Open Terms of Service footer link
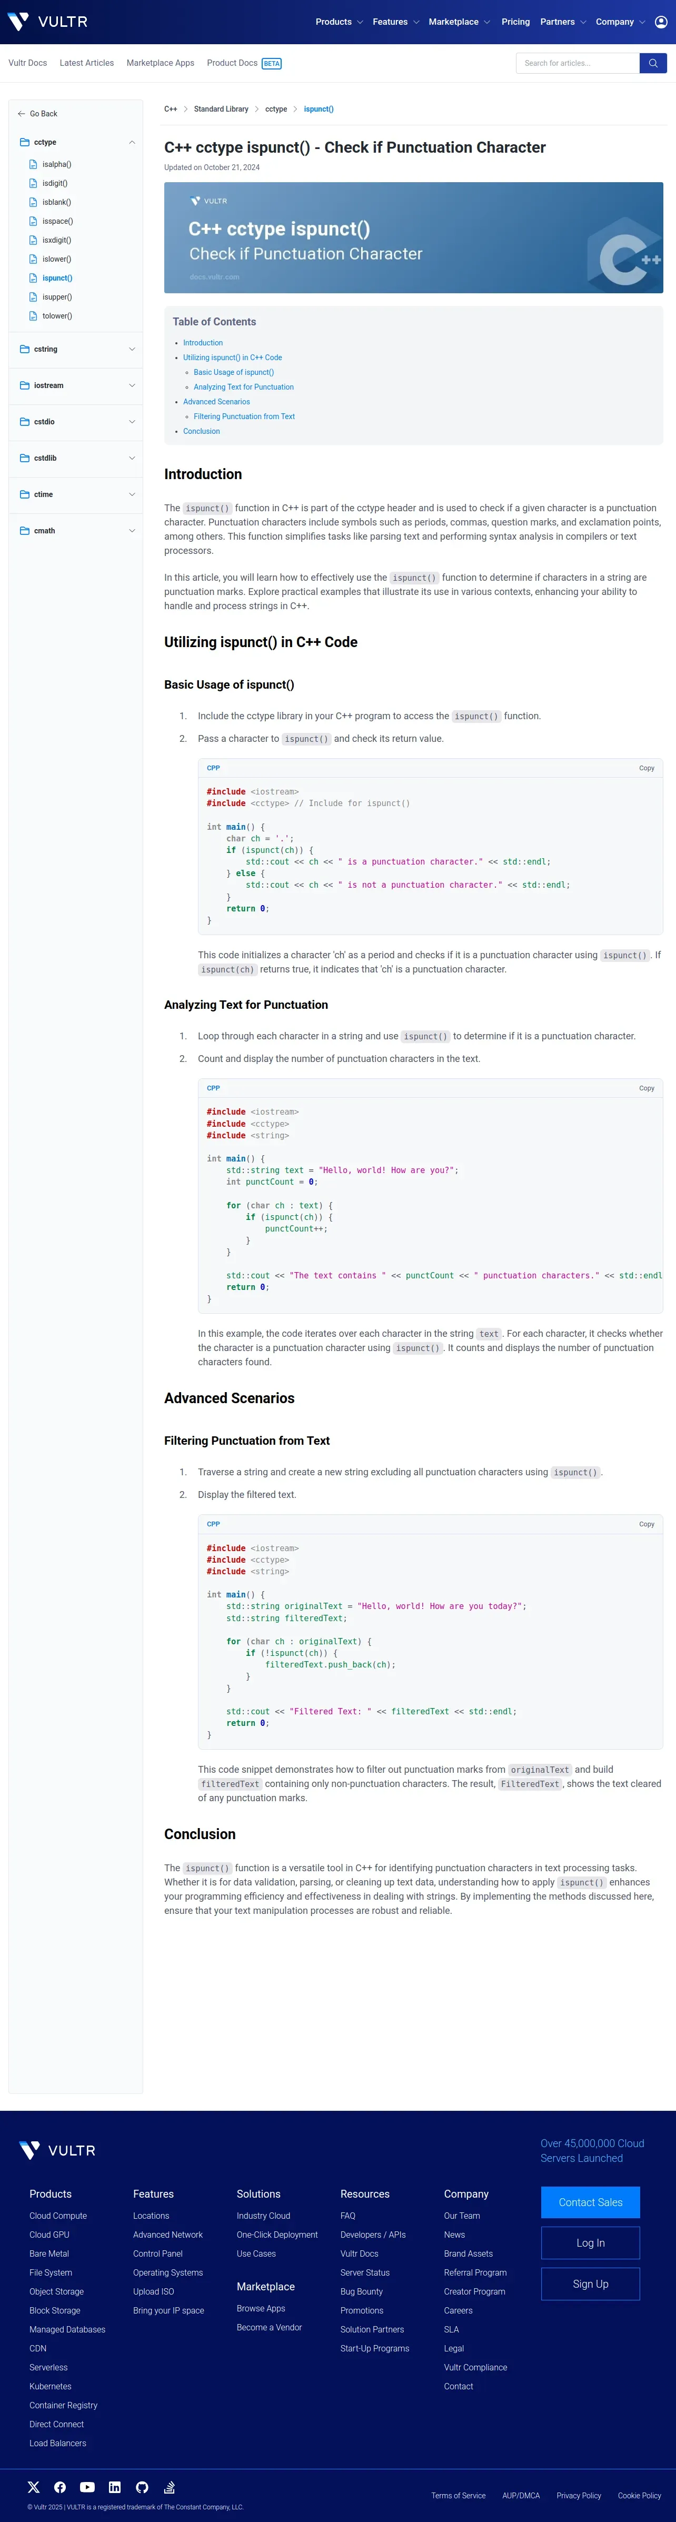The image size is (676, 2522). tap(458, 2496)
